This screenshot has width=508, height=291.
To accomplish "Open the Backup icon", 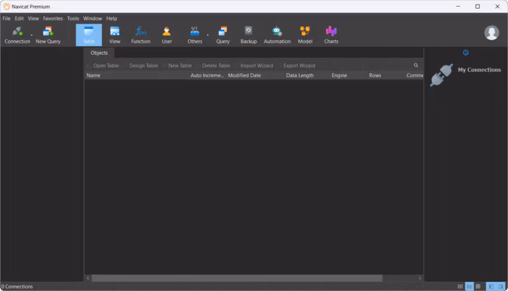I will 249,35.
